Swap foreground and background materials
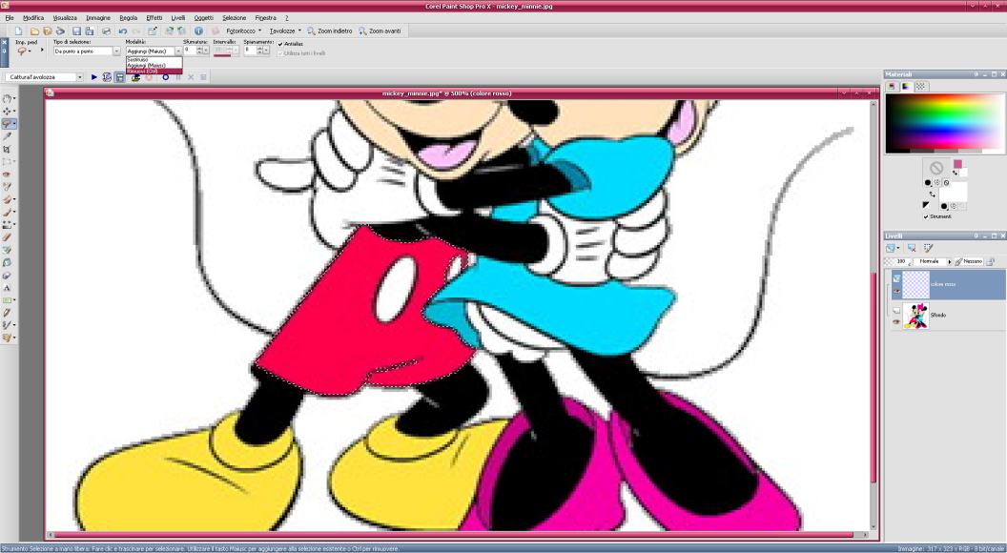Image resolution: width=1007 pixels, height=553 pixels. click(932, 194)
